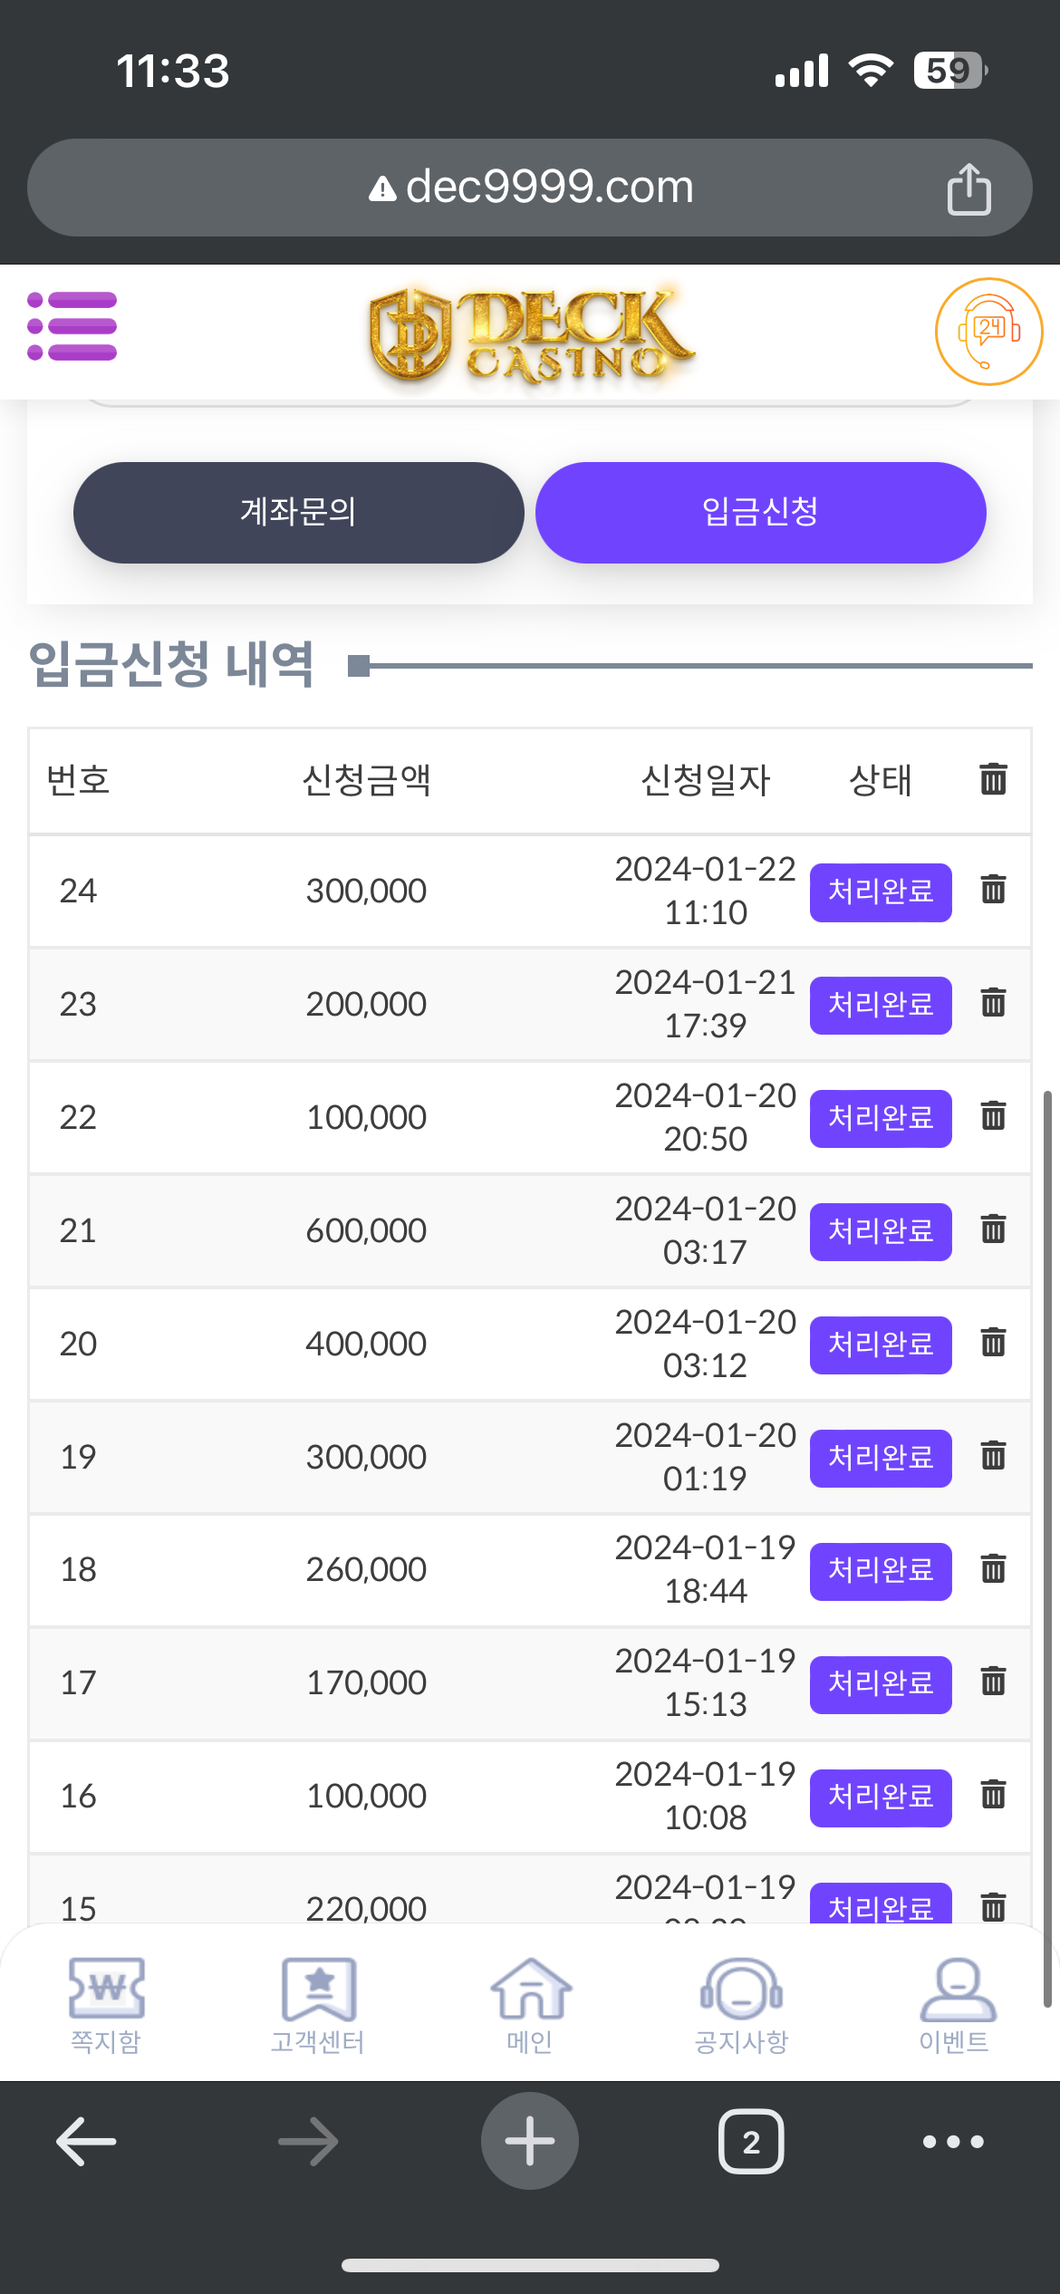
Task: Navigate to 메인 home tab
Action: pyautogui.click(x=530, y=2004)
